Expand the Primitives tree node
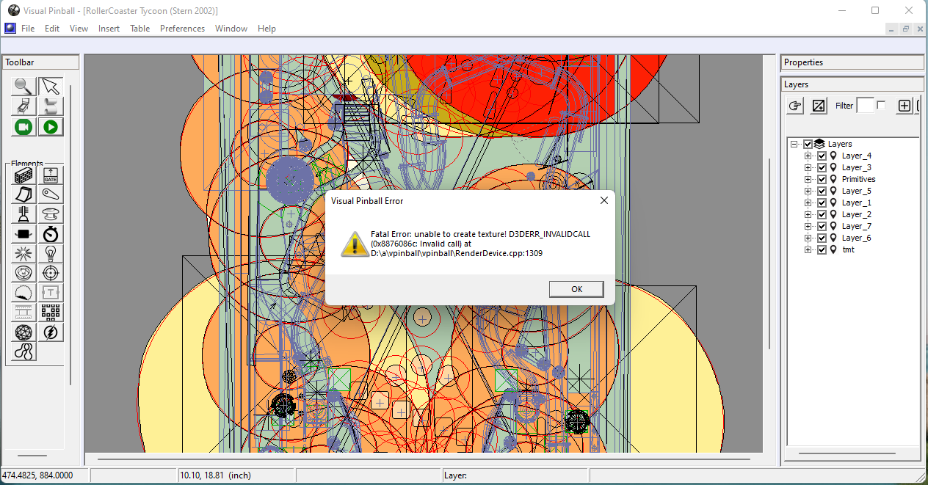The image size is (928, 485). click(x=808, y=179)
